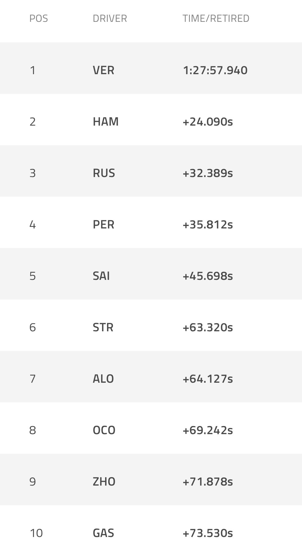Select driver STR in sixth place
Screen dimensions: 302x556
pos(103,328)
